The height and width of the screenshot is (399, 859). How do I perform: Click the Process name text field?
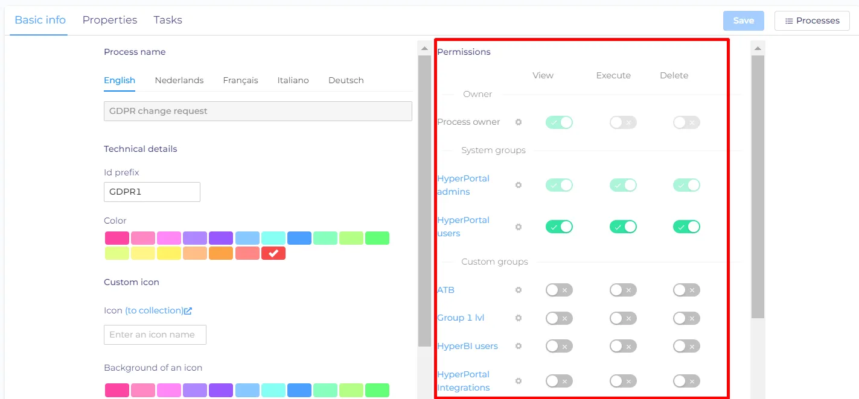(x=258, y=111)
